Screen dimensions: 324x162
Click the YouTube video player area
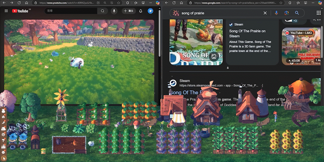[79, 62]
